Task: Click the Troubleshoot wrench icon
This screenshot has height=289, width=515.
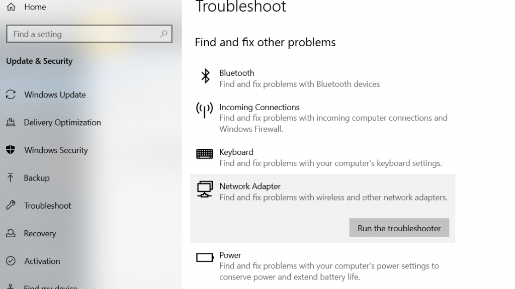Action: (11, 206)
